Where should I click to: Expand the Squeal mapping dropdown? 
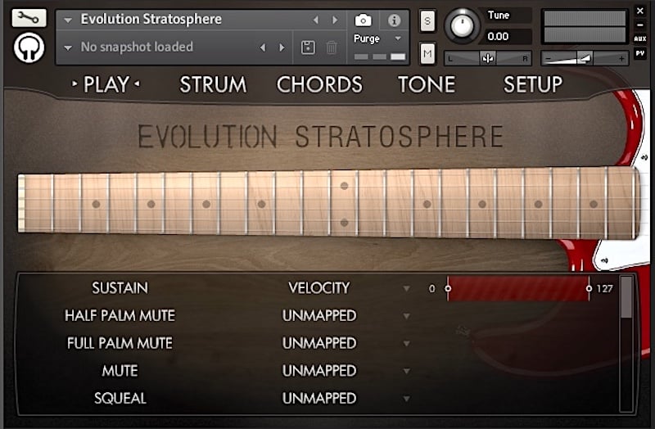406,399
